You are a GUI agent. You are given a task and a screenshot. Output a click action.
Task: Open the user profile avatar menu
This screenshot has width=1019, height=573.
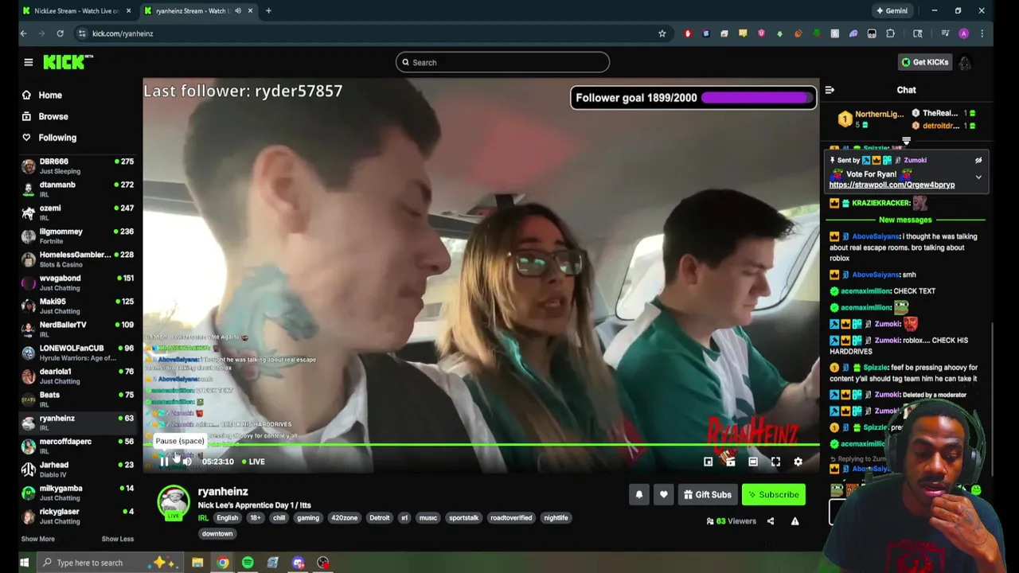click(x=965, y=62)
